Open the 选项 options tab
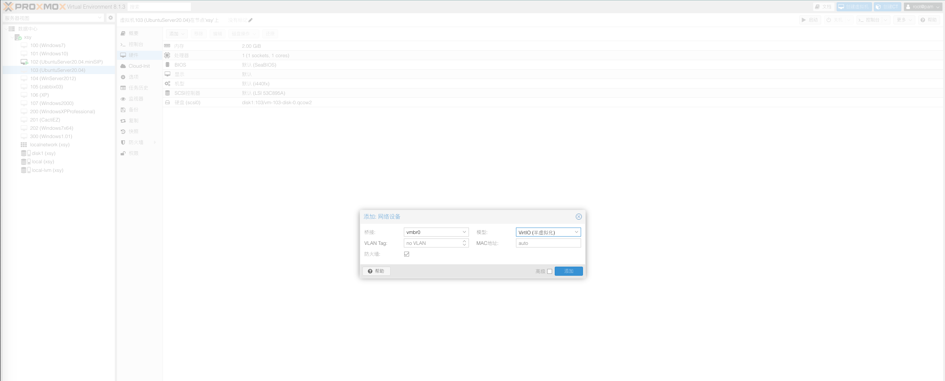The image size is (945, 381). (x=140, y=77)
